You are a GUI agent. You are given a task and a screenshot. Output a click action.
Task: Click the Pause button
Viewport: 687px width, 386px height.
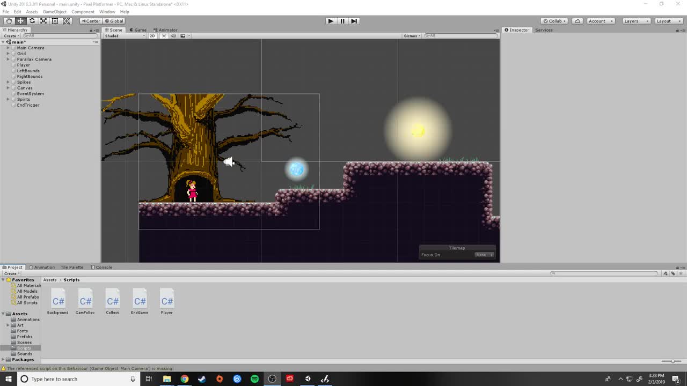pos(342,21)
